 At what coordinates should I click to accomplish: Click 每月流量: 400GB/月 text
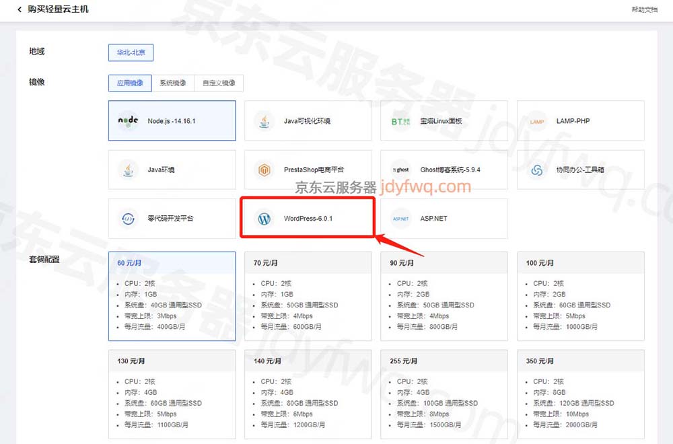[155, 326]
